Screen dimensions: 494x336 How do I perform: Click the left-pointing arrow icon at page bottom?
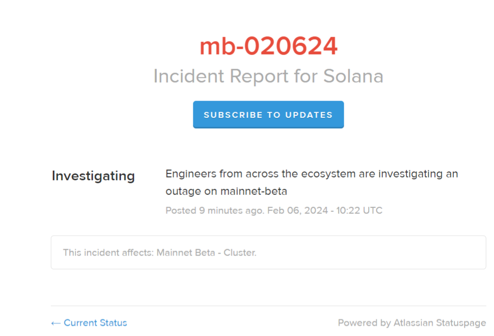point(55,323)
